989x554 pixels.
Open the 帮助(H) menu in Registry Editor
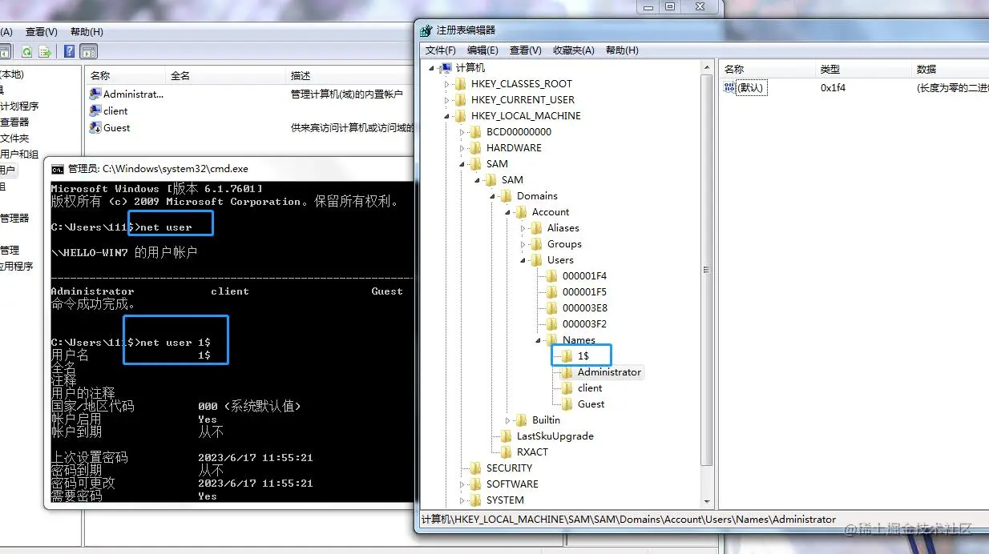[622, 50]
